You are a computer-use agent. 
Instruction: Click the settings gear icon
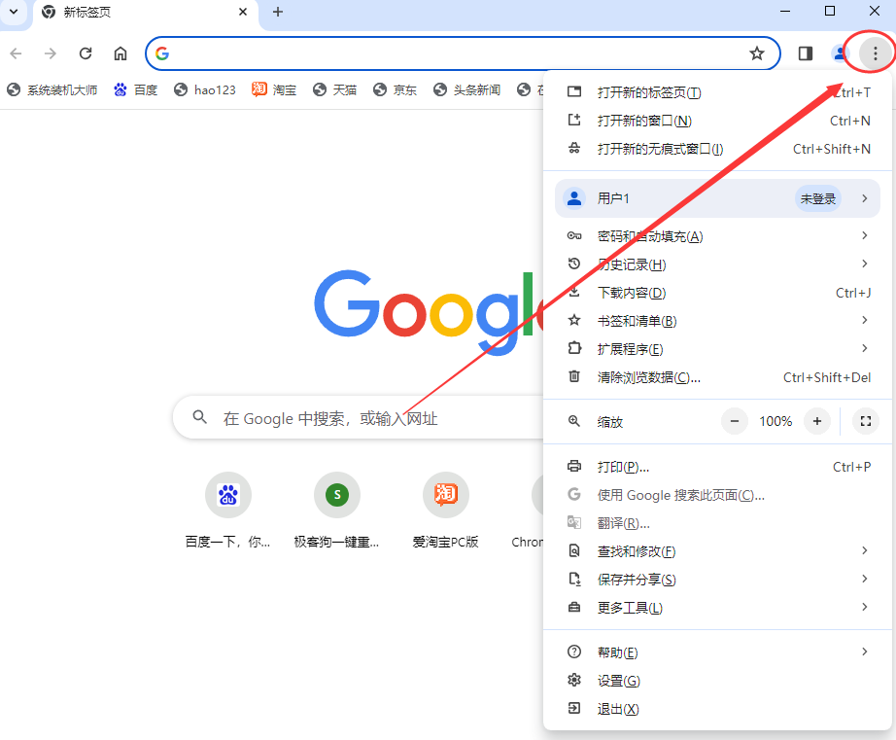(574, 680)
